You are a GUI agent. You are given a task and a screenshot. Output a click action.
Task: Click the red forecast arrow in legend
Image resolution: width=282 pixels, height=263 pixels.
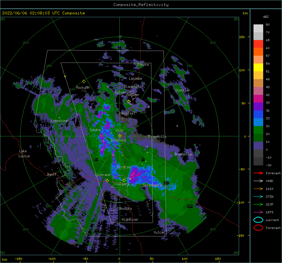tap(258, 173)
